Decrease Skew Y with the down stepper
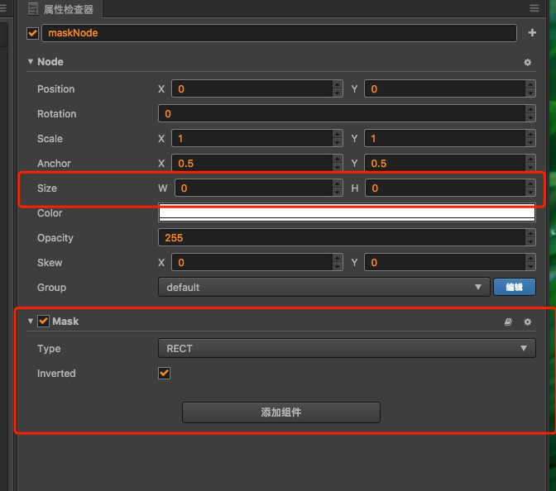Viewport: 556px width, 491px height. click(x=530, y=266)
